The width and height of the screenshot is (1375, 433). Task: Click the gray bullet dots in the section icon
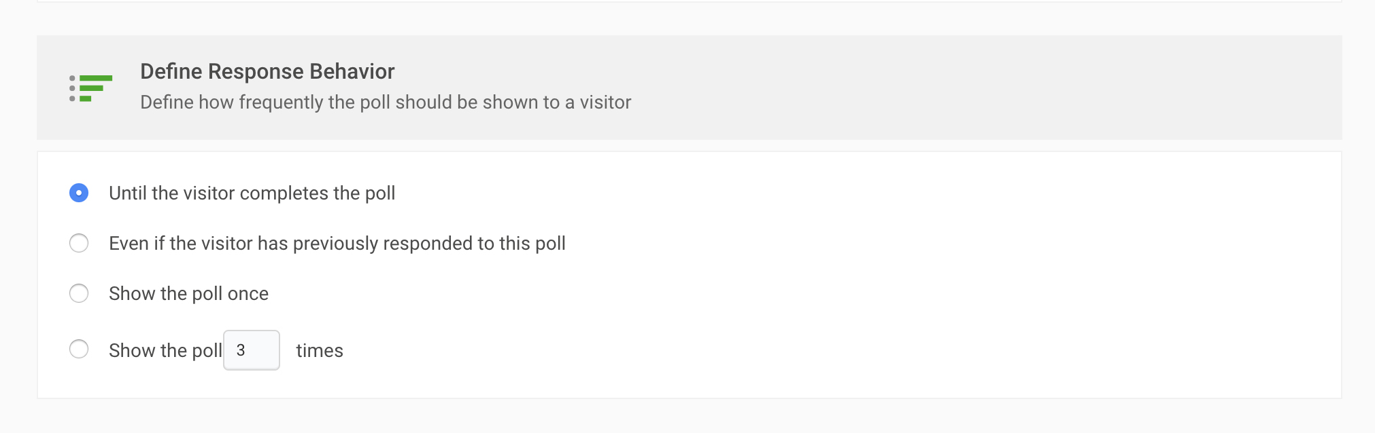click(72, 88)
